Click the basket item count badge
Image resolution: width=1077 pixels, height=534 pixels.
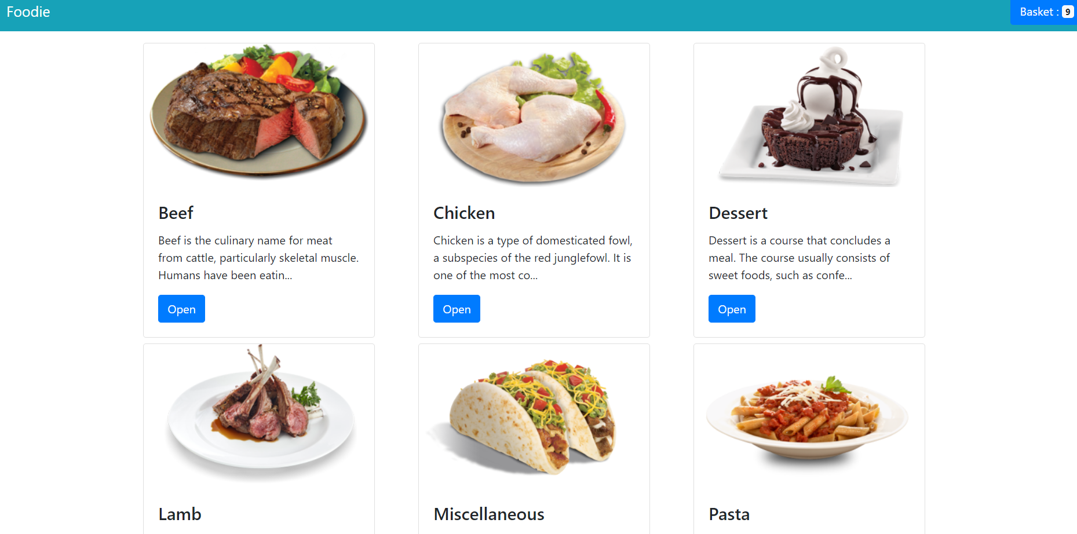pos(1068,12)
